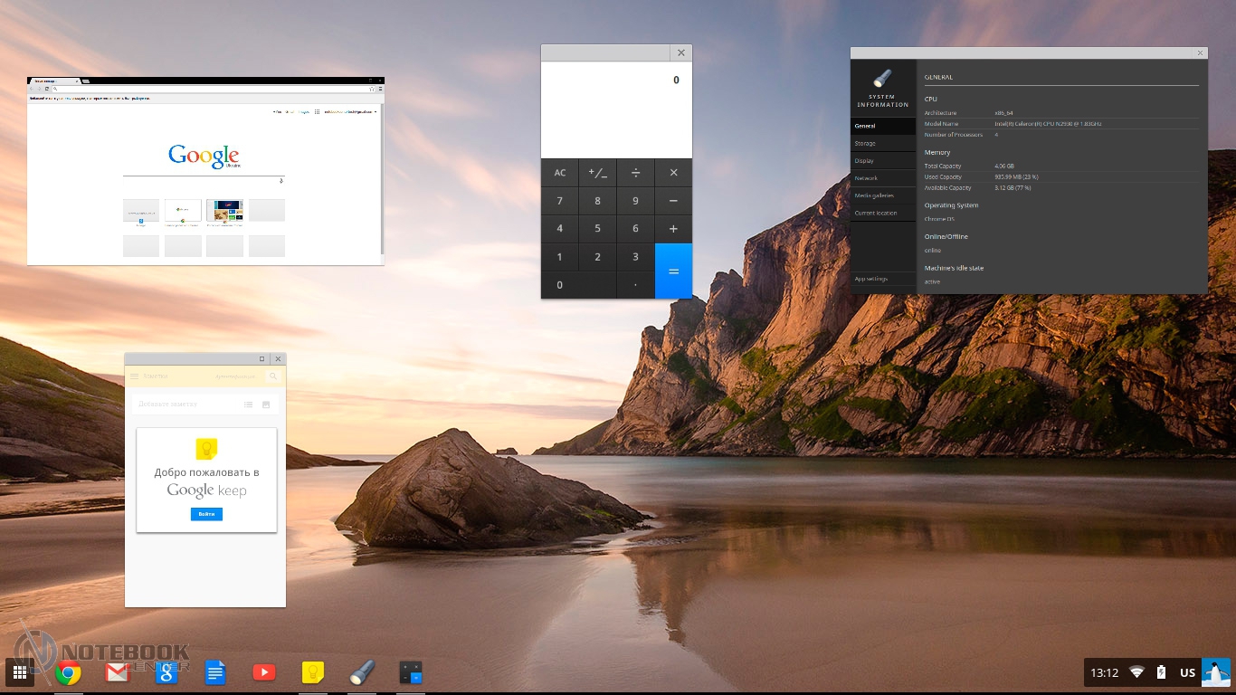Click the Google Keep lightbulb shelf icon
This screenshot has height=695, width=1236.
[x=312, y=672]
